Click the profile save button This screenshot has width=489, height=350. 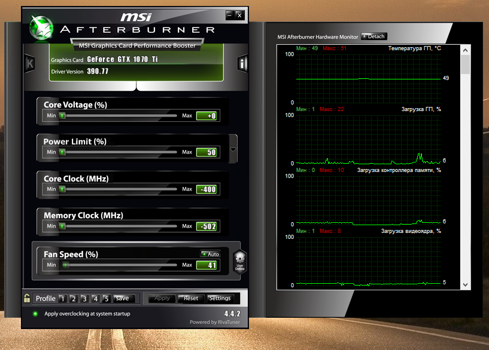point(124,299)
